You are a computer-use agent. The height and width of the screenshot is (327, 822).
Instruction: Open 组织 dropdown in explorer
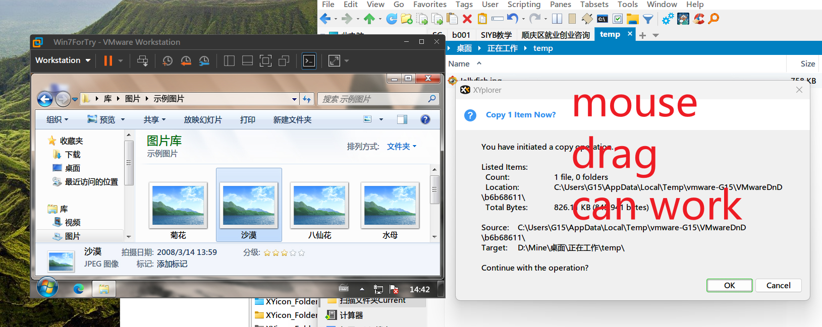(x=57, y=120)
